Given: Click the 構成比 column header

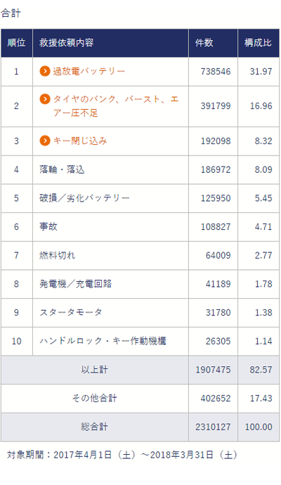Looking at the screenshot, I should (259, 43).
